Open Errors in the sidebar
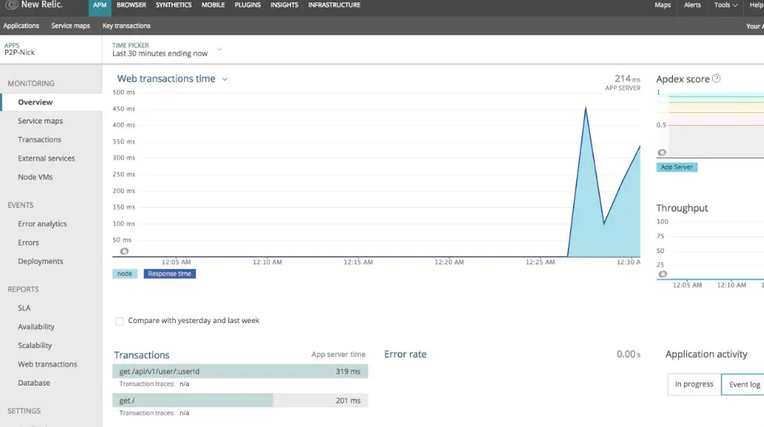The height and width of the screenshot is (427, 764). pyautogui.click(x=28, y=242)
